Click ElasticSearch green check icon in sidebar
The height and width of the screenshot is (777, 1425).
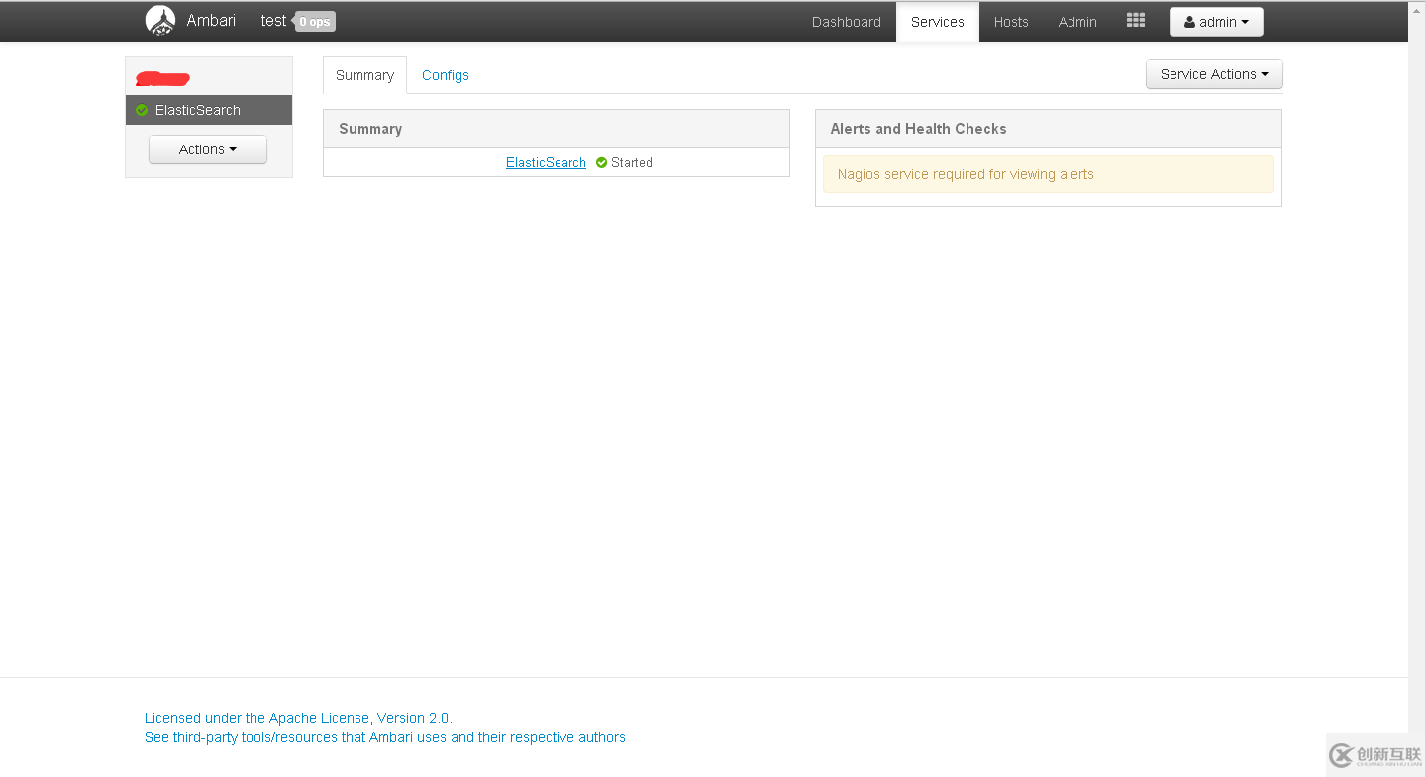click(142, 110)
